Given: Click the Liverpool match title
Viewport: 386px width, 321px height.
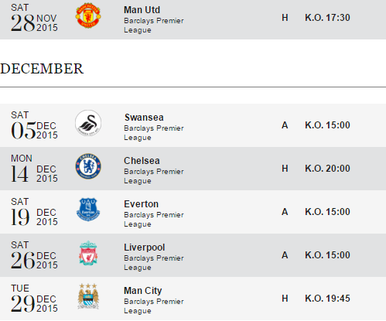Looking at the screenshot, I should coord(144,248).
